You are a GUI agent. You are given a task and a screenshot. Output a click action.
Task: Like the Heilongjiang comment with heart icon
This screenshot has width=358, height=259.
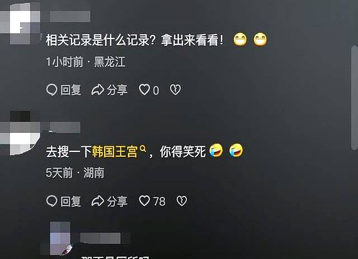click(x=144, y=89)
